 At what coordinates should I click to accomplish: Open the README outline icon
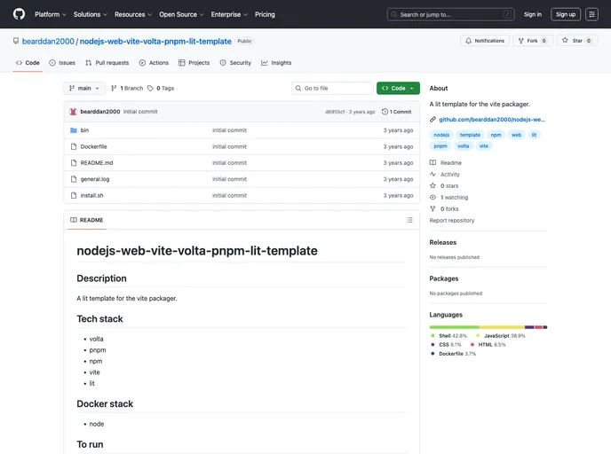click(409, 220)
